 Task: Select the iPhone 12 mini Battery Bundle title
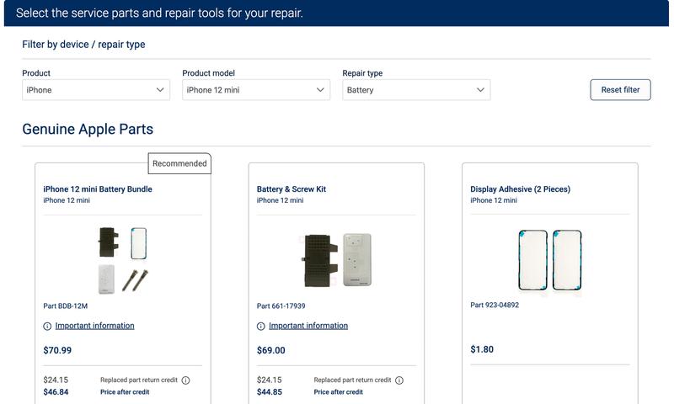pyautogui.click(x=98, y=189)
